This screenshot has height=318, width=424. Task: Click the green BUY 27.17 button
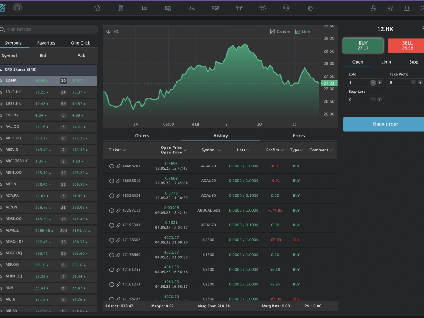point(363,45)
